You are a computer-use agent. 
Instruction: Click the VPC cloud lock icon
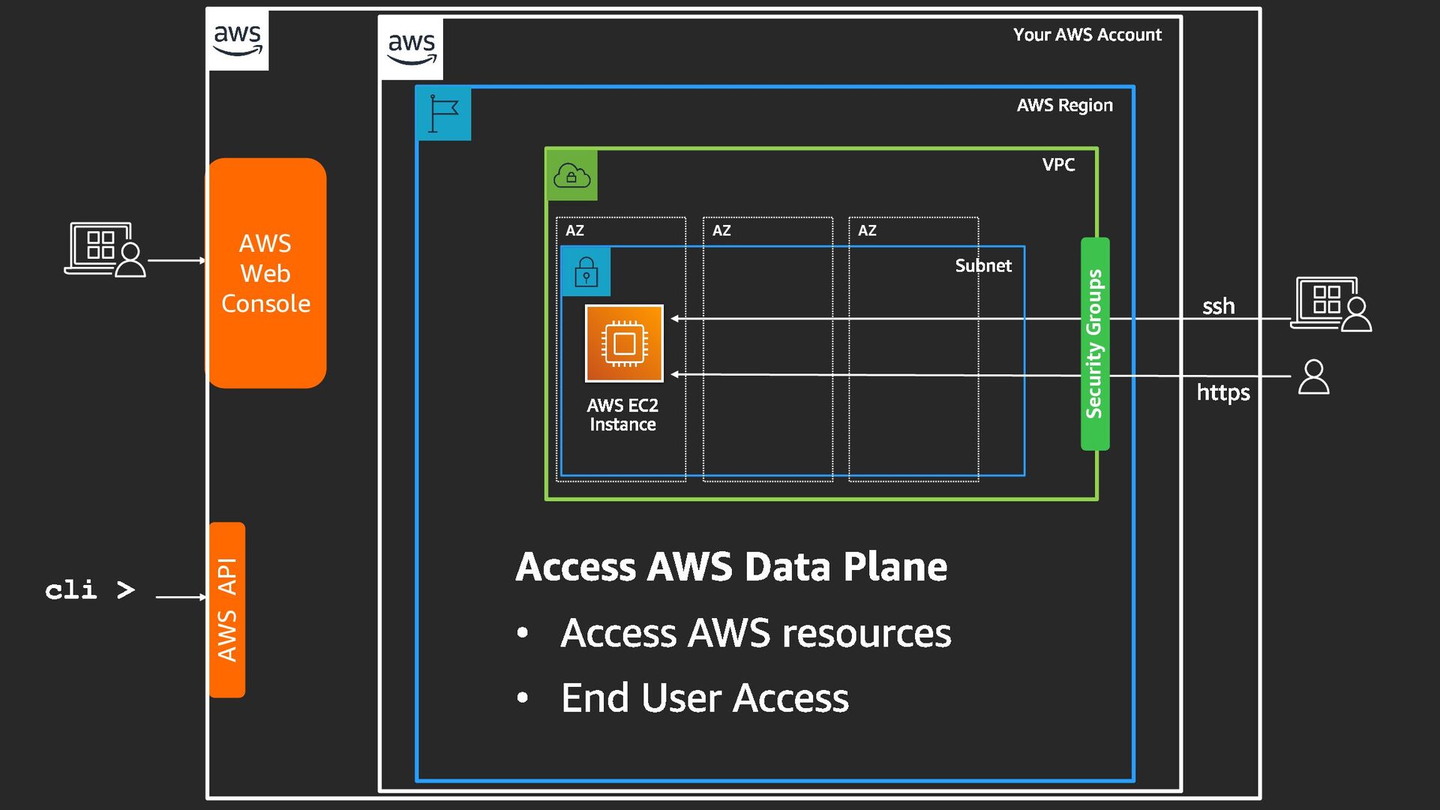[571, 175]
